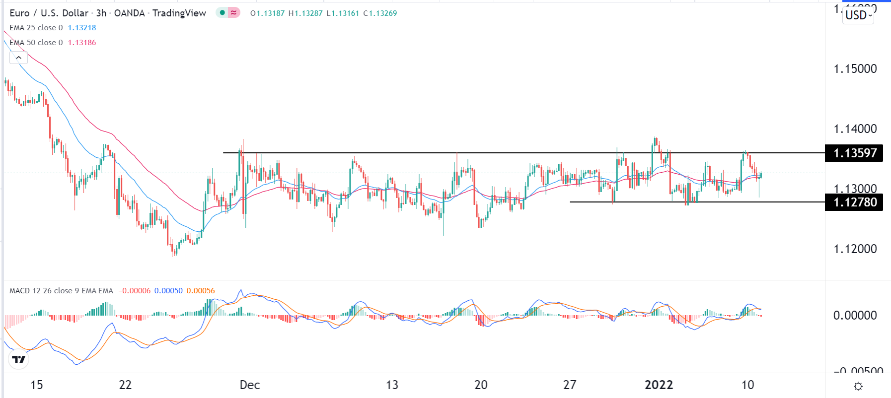This screenshot has height=398, width=891.
Task: Select the MACD 12 26 close 9 label
Action: point(61,291)
